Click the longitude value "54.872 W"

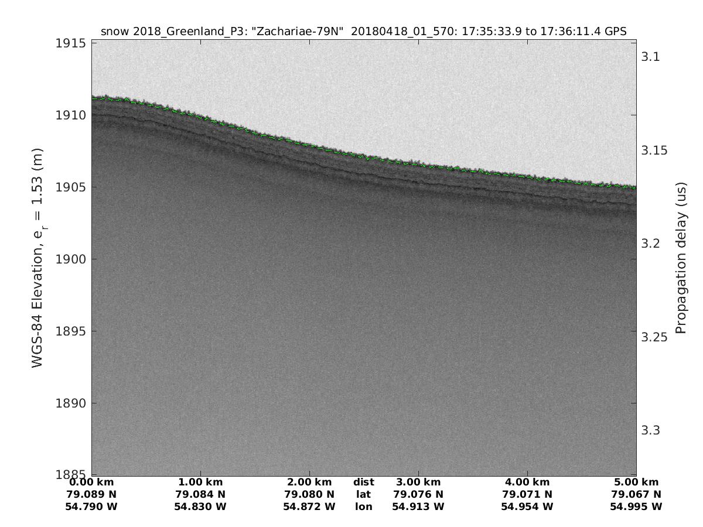(x=309, y=507)
